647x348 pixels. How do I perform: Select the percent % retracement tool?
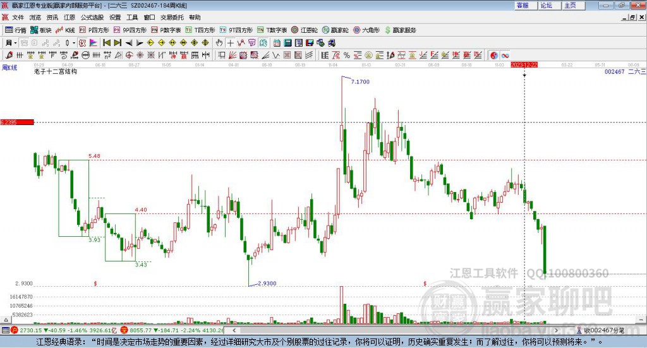click(347, 55)
